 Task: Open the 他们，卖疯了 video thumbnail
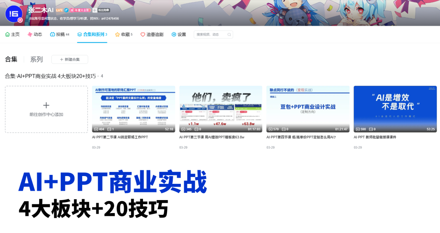(x=221, y=109)
